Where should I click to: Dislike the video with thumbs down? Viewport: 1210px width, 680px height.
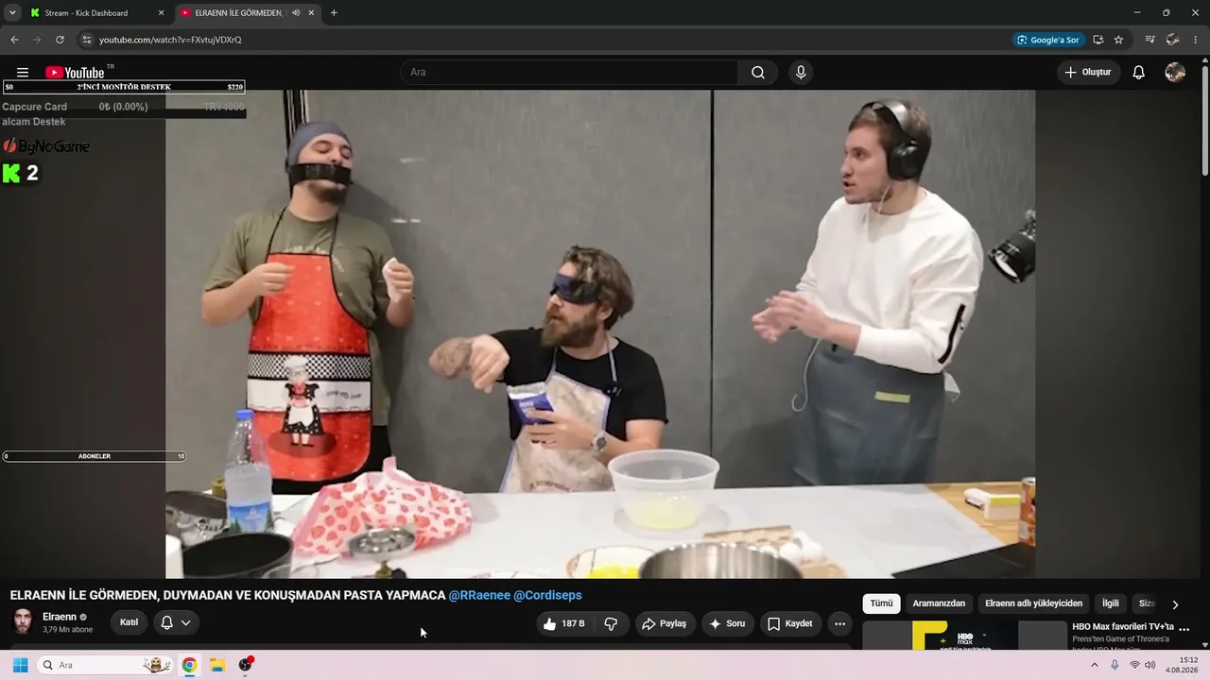[611, 623]
